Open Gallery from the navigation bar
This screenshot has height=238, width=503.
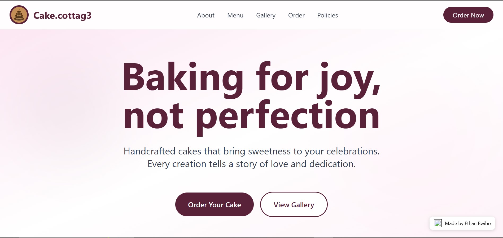266,15
